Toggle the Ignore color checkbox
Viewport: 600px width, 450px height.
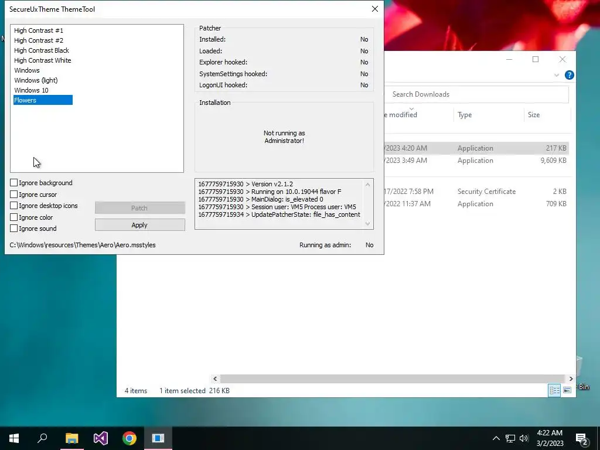point(14,217)
